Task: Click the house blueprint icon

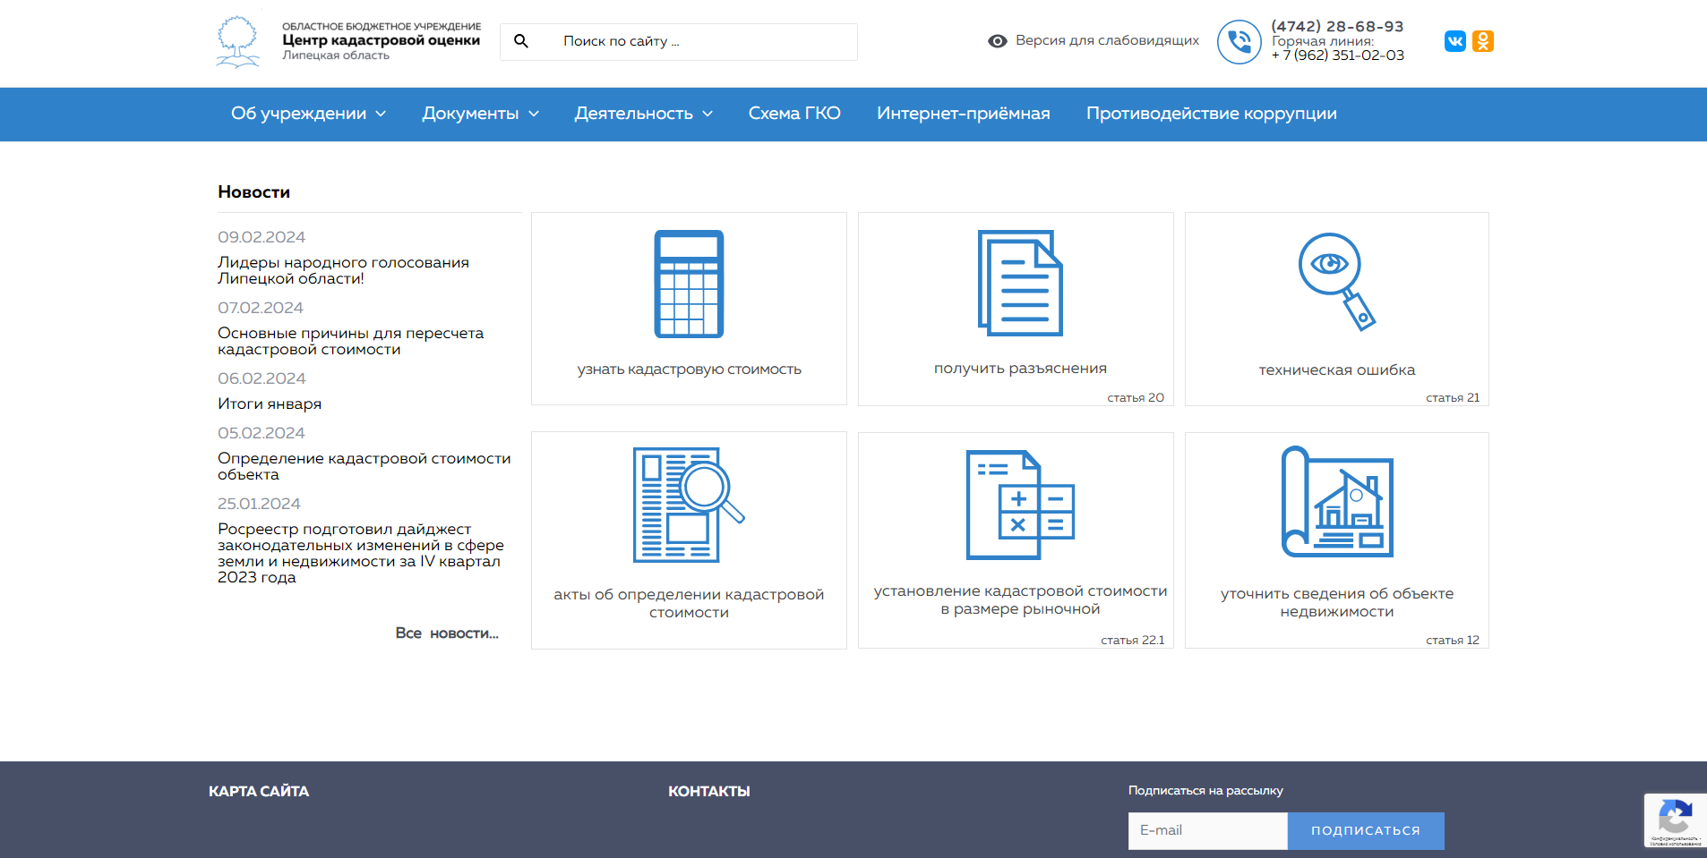Action: point(1336,502)
